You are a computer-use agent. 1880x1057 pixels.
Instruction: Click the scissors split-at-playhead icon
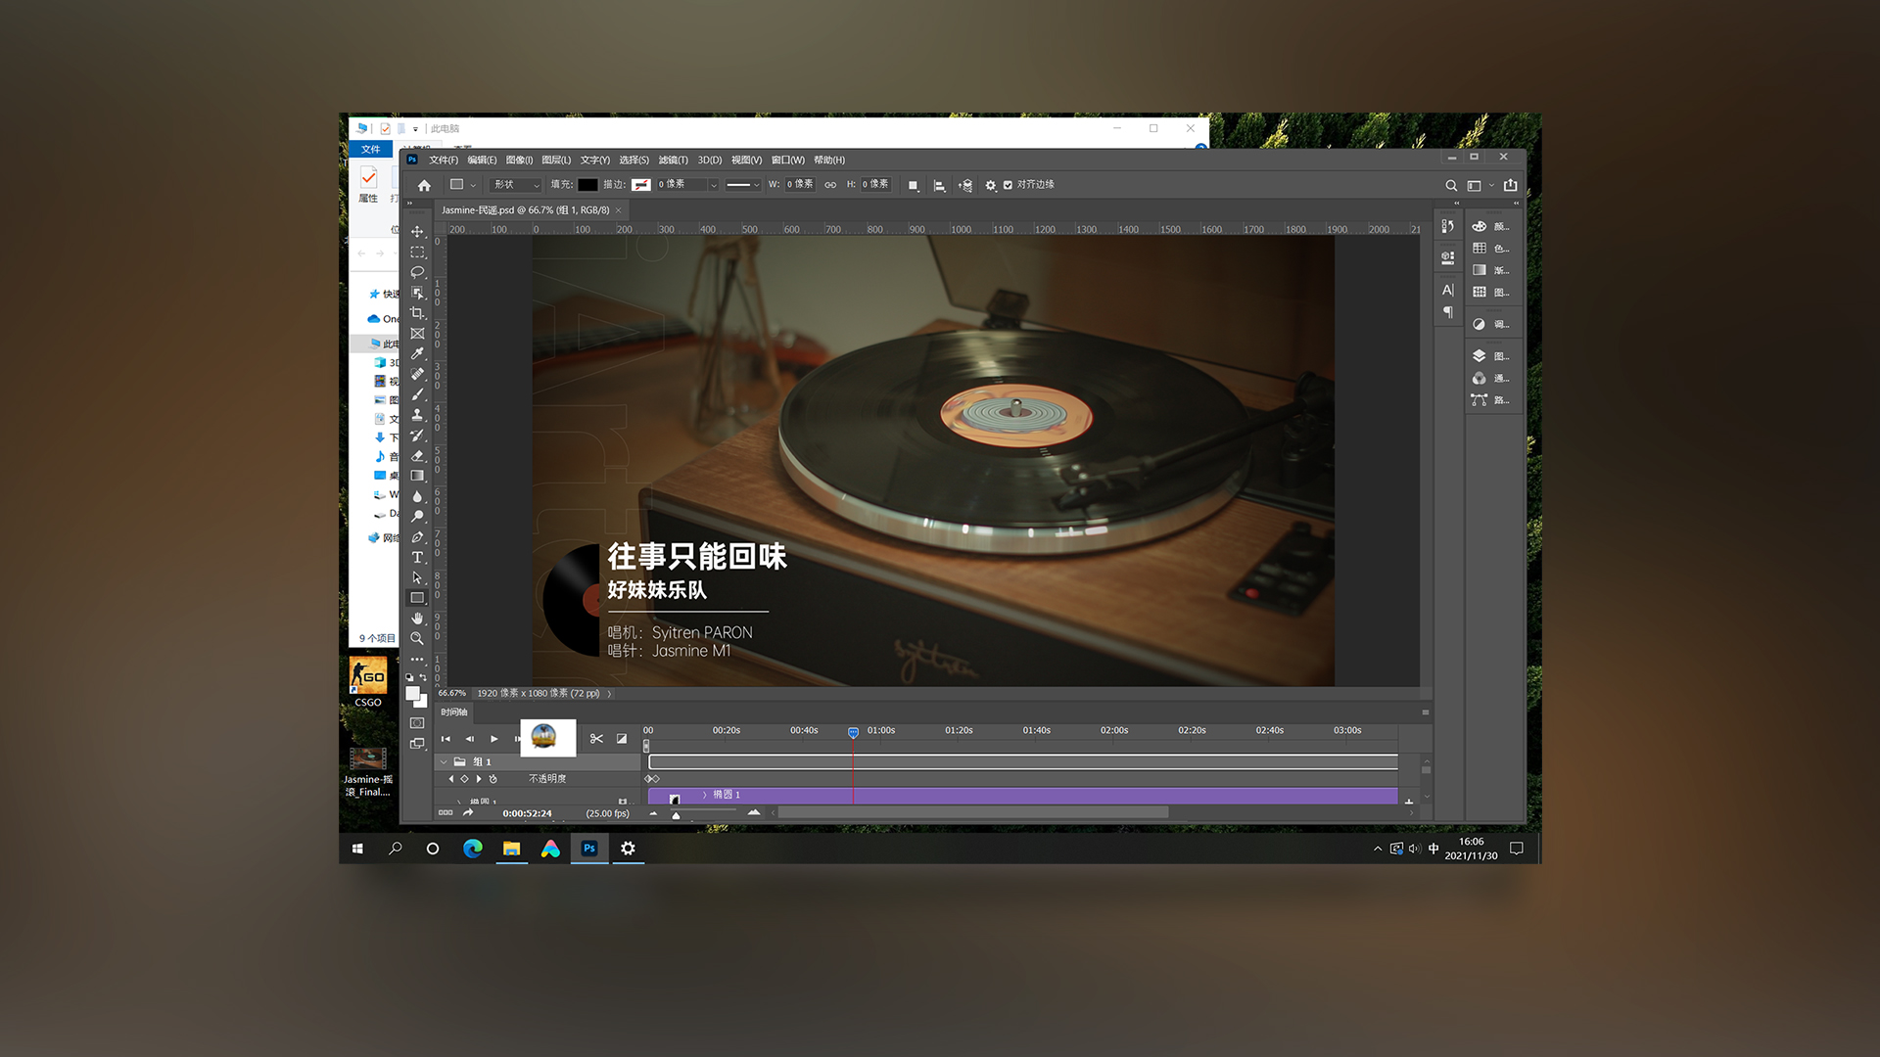[596, 739]
